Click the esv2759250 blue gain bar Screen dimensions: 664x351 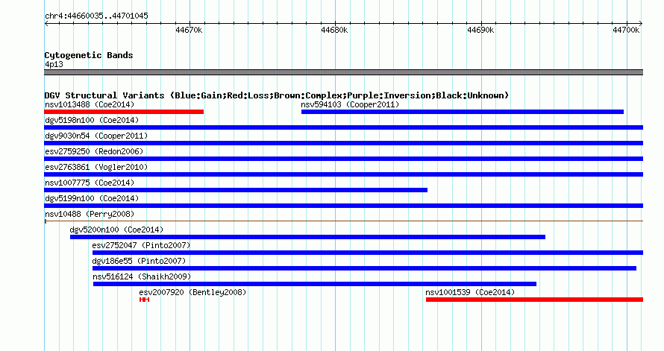point(344,159)
